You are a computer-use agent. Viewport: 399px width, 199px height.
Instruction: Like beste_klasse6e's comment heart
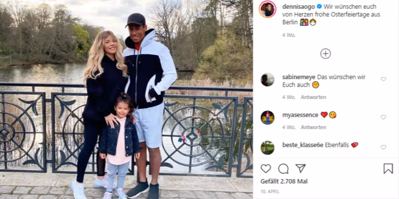click(x=383, y=147)
